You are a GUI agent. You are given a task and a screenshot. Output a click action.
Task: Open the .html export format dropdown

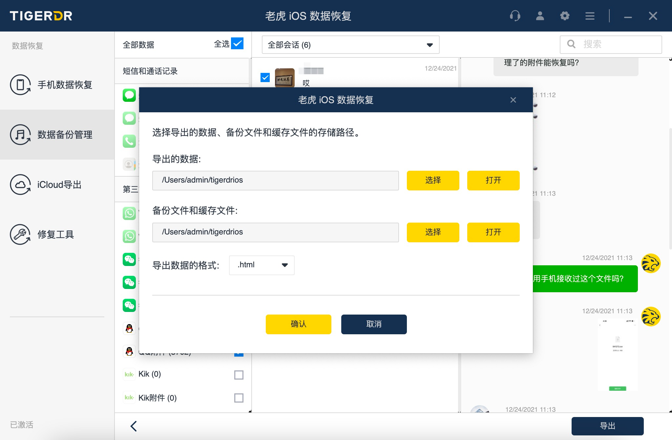(262, 265)
